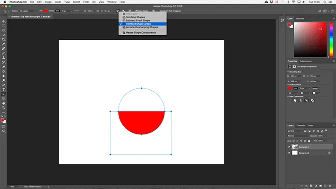Toggle the Align Edges checkbox
The width and height of the screenshot is (336, 189).
click(136, 11)
